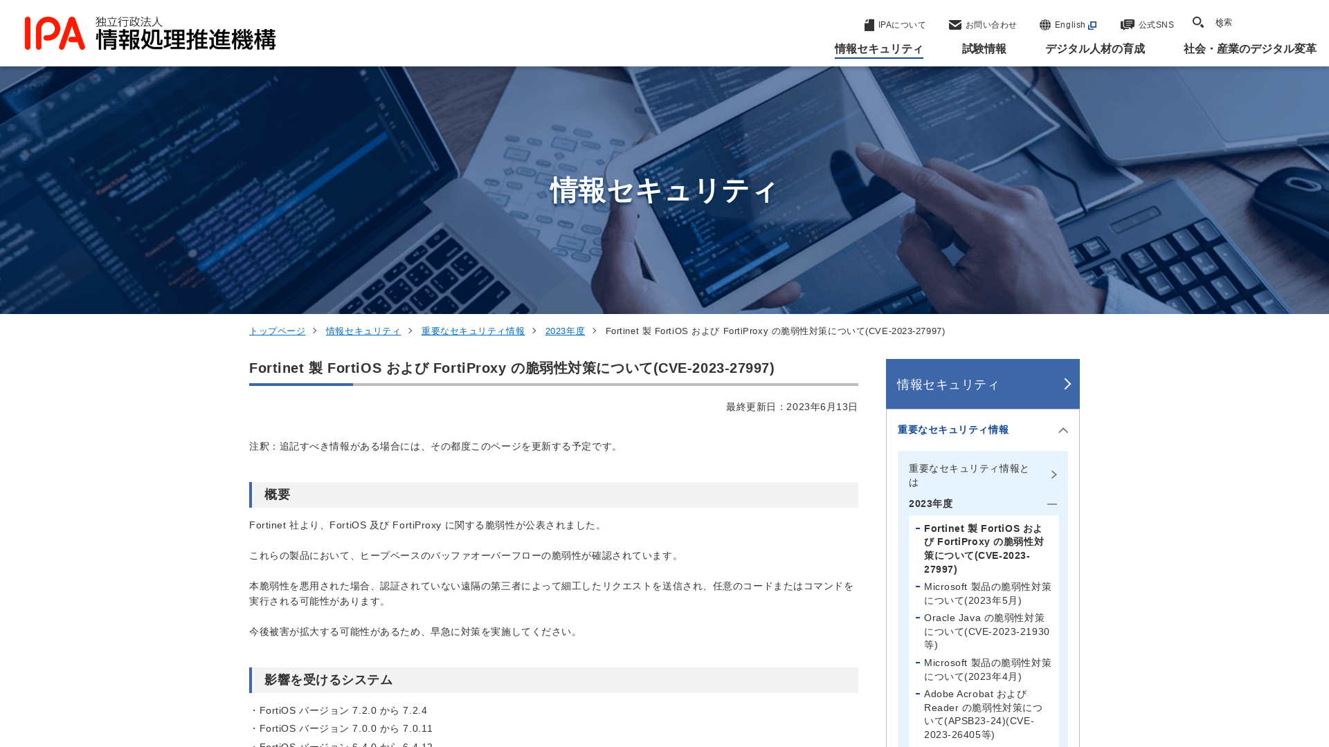Viewport: 1329px width, 747px height.
Task: Open the search icon in the navigation
Action: tap(1197, 22)
